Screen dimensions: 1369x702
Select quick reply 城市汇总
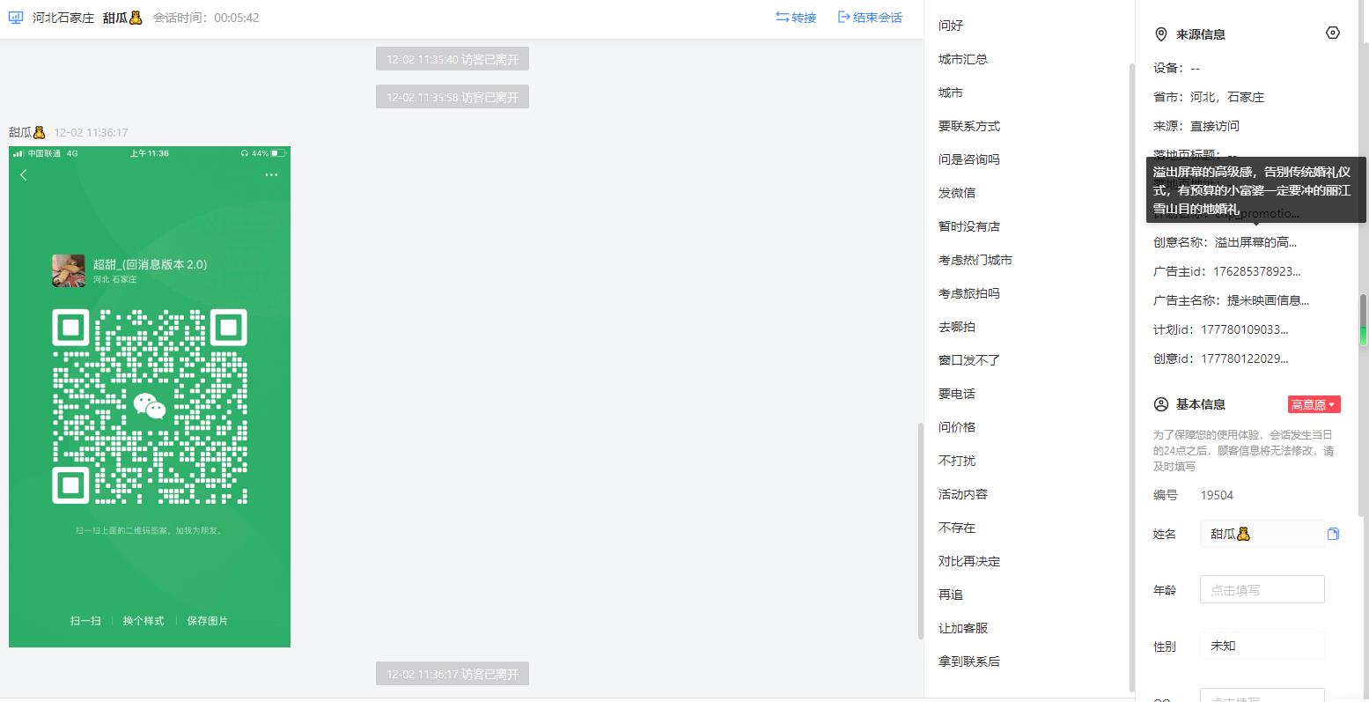[x=963, y=59]
